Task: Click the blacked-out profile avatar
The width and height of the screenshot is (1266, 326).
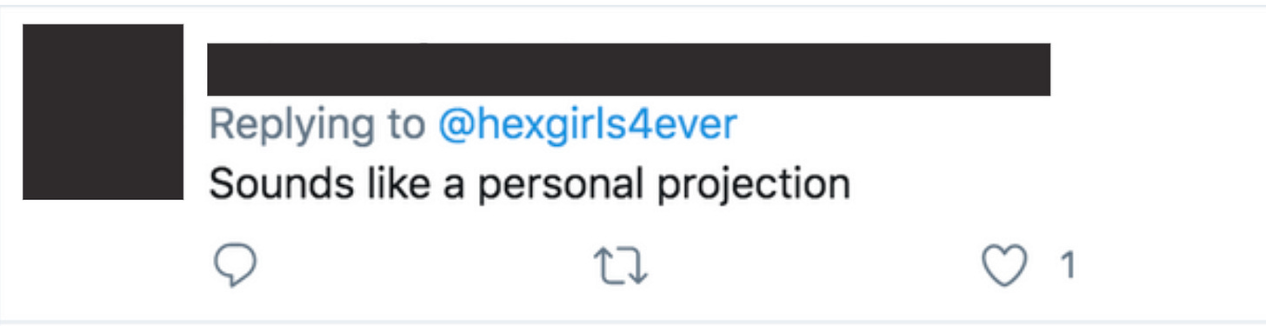Action: [103, 112]
